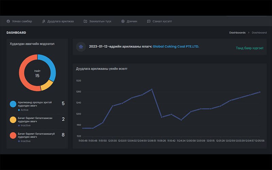Open the Хянах самбар menu item

[19, 21]
